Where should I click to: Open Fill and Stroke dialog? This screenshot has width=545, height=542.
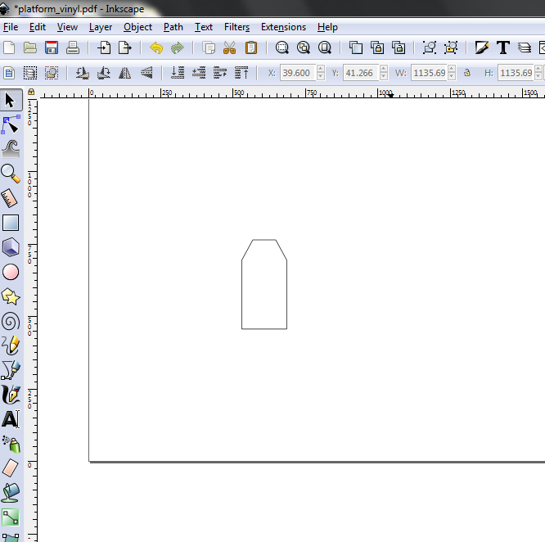(x=482, y=47)
